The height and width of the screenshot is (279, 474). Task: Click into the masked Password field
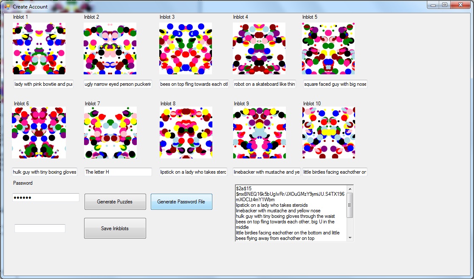pos(45,198)
